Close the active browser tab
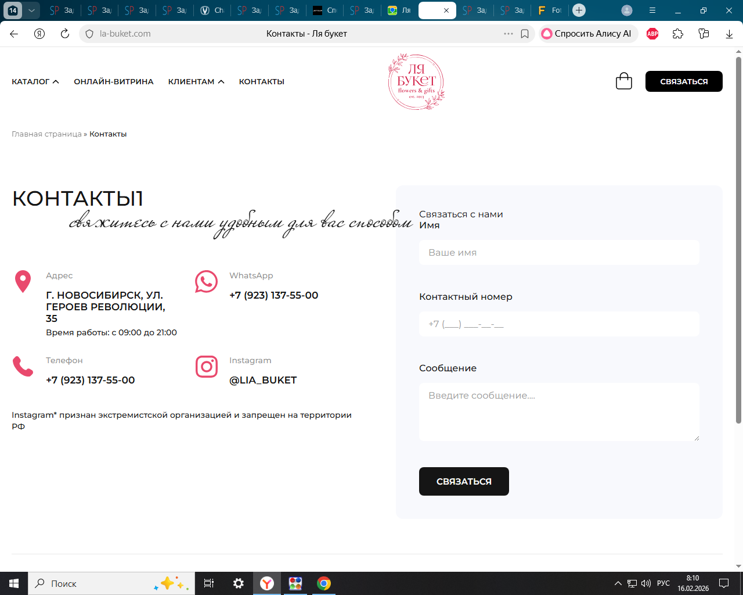The height and width of the screenshot is (595, 743). pyautogui.click(x=446, y=10)
